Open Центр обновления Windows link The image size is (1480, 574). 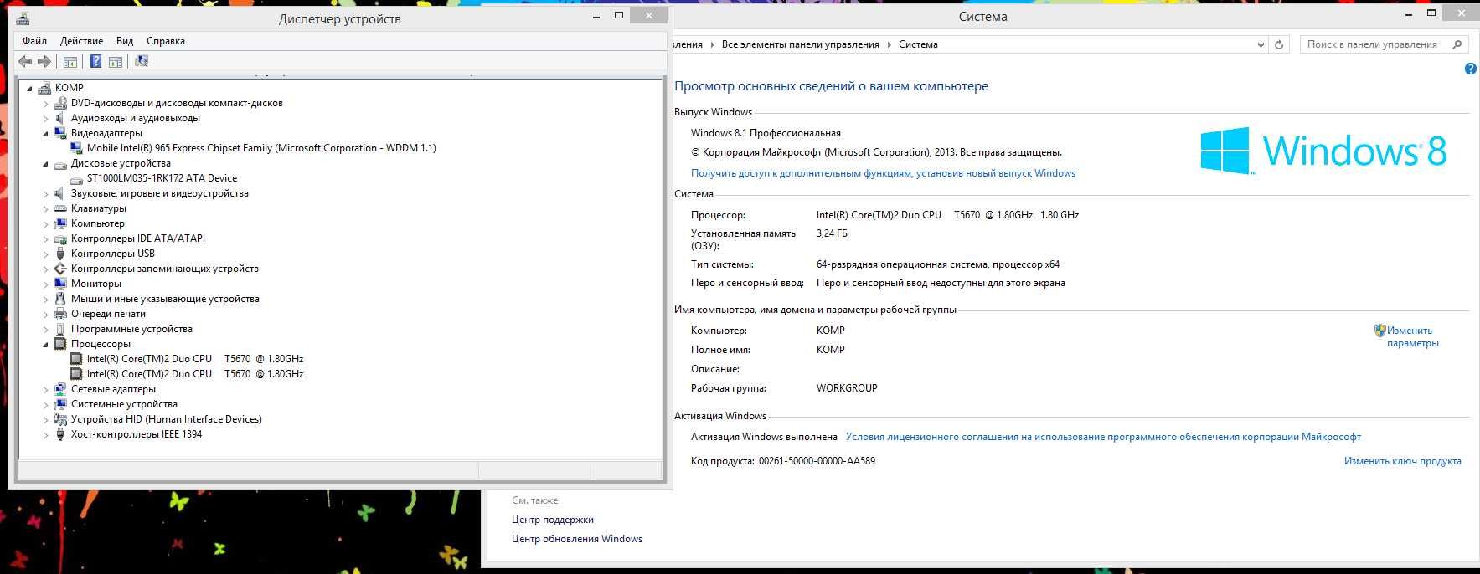pyautogui.click(x=577, y=539)
